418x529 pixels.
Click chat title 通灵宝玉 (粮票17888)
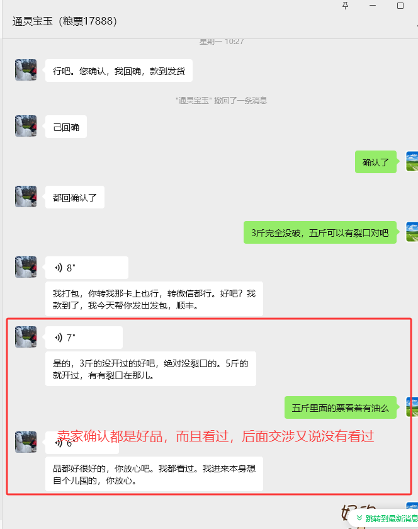click(x=64, y=21)
